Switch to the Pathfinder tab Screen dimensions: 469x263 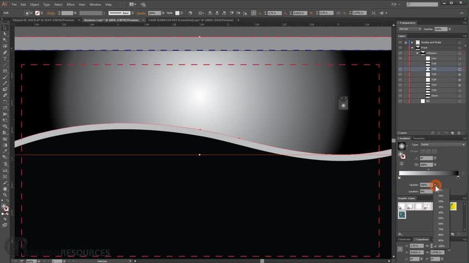click(x=405, y=239)
